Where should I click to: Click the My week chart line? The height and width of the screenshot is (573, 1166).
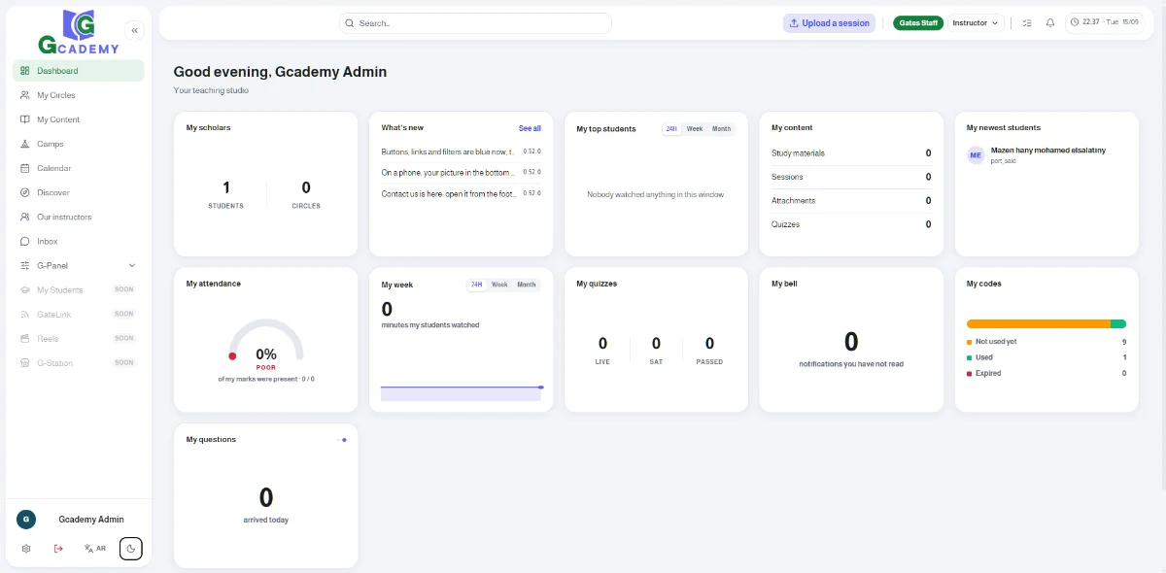point(461,388)
